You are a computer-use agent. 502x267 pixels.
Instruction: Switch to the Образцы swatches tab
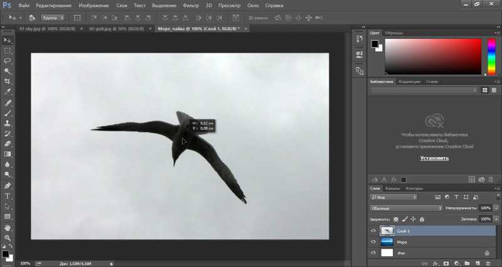point(394,33)
